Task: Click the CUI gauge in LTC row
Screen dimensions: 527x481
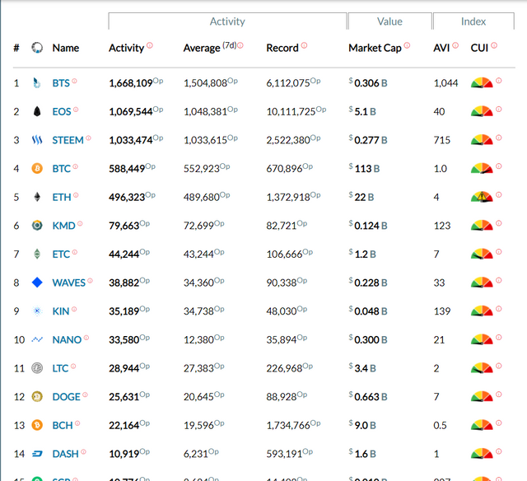Action: [482, 368]
